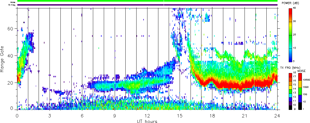Click x-axis tick label '6'
The image size is (310, 123).
pyautogui.click(x=82, y=115)
